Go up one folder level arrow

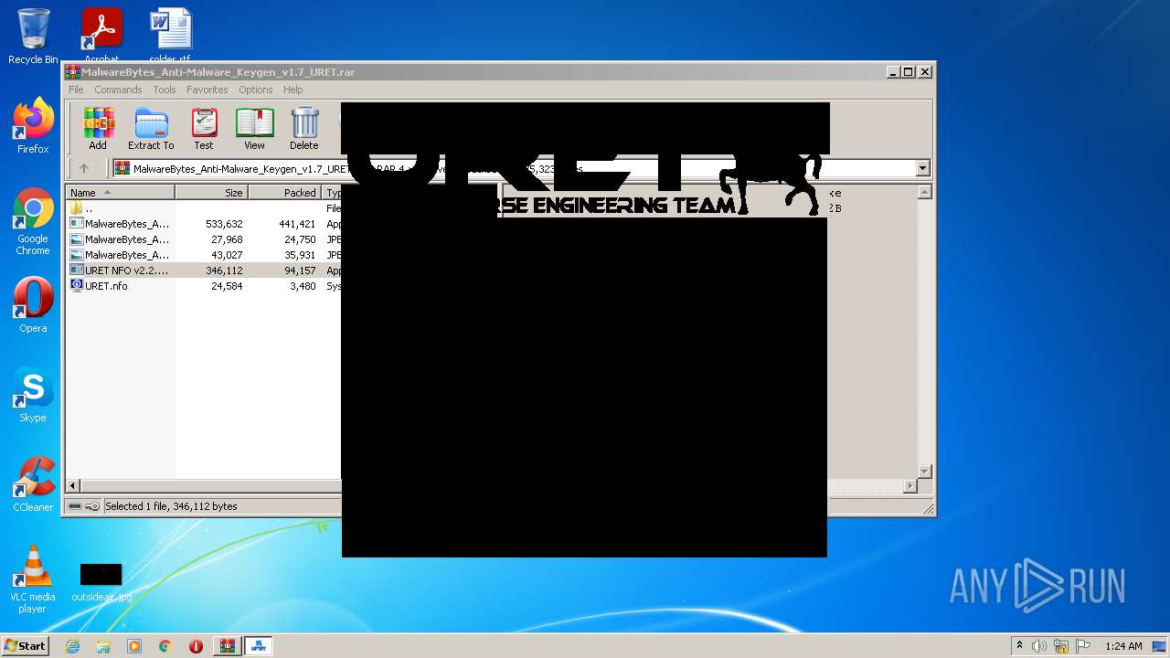tap(84, 168)
